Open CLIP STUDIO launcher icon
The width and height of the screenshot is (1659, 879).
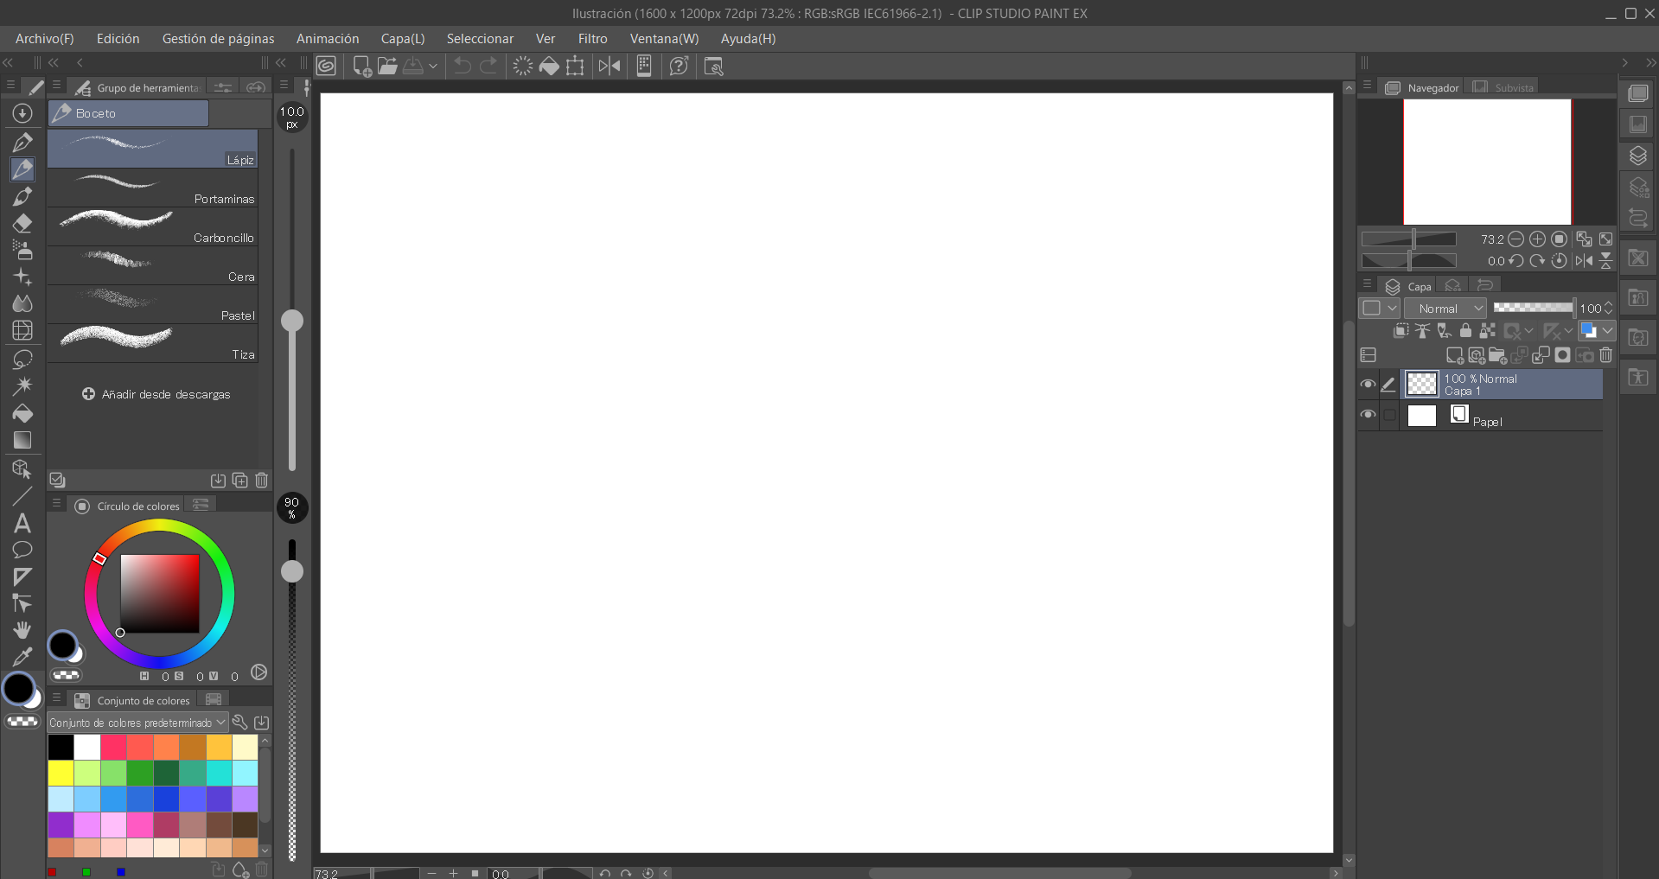(x=326, y=67)
